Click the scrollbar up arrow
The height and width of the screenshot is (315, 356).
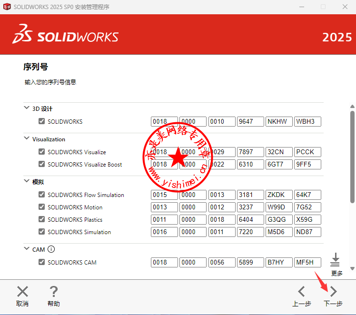pyautogui.click(x=352, y=106)
